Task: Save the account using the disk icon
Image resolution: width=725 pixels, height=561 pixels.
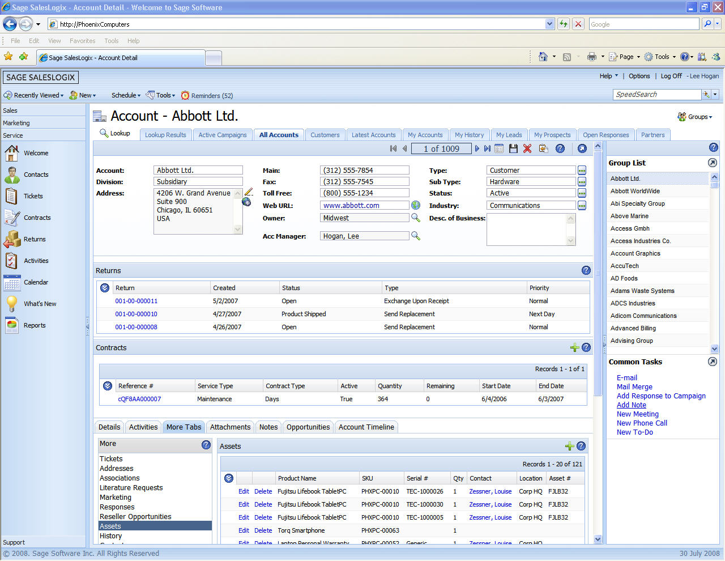Action: pos(513,148)
